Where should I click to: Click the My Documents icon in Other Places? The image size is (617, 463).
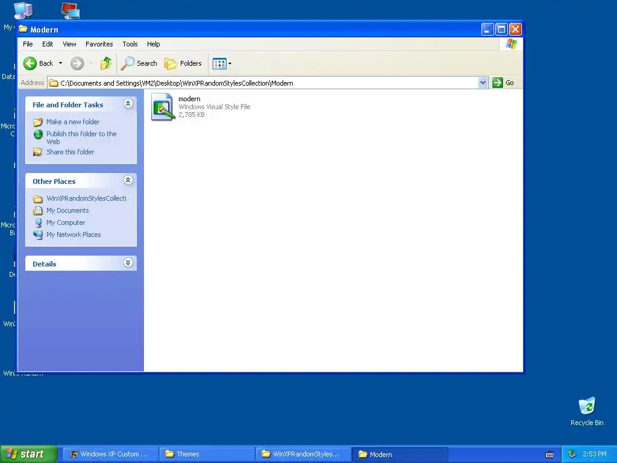38,210
